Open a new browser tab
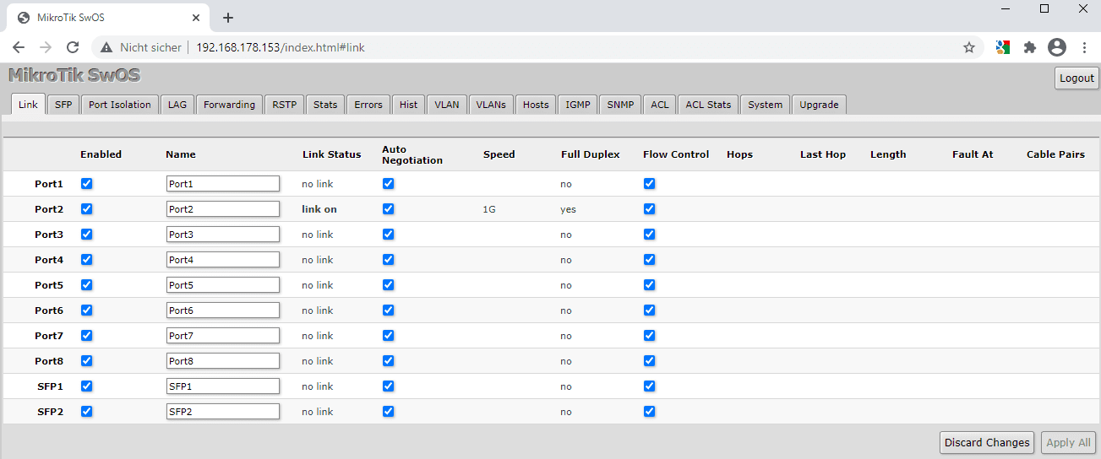 (228, 18)
